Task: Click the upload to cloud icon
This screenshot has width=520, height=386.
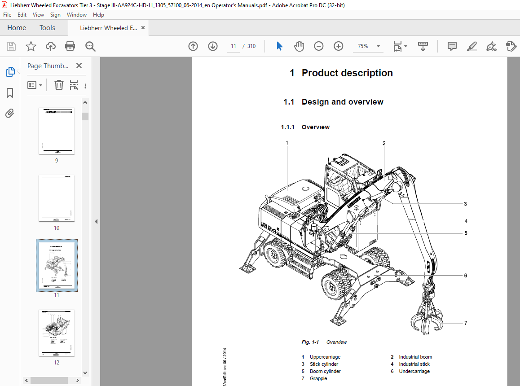Action: click(50, 46)
